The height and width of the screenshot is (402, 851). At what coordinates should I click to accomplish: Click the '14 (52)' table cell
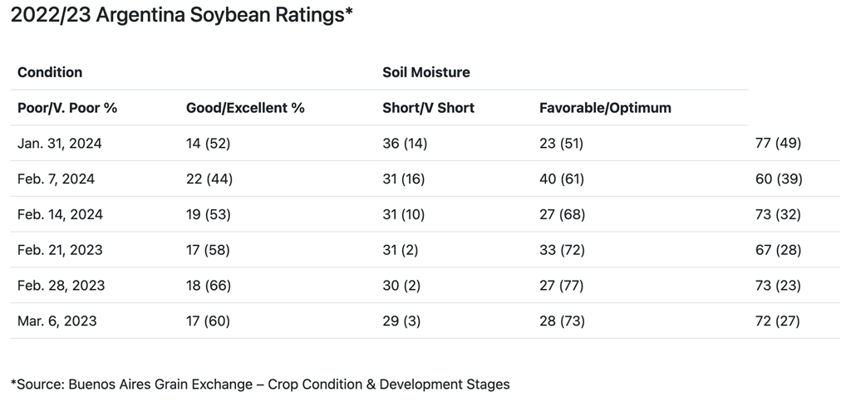click(x=208, y=144)
